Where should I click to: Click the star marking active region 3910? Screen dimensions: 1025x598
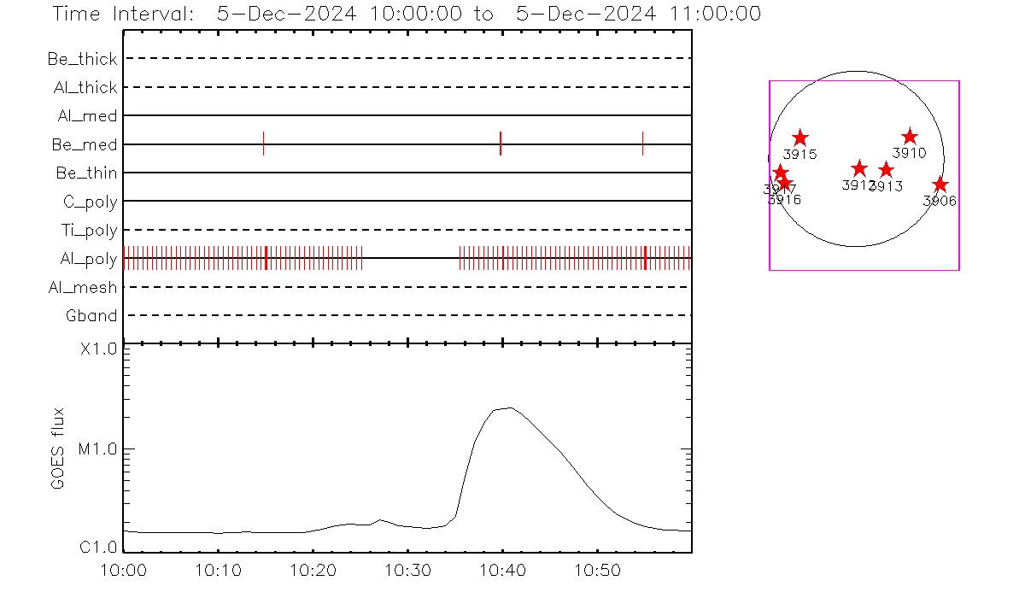point(910,137)
